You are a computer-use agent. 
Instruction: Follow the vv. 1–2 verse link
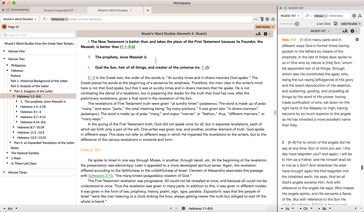(x=204, y=67)
